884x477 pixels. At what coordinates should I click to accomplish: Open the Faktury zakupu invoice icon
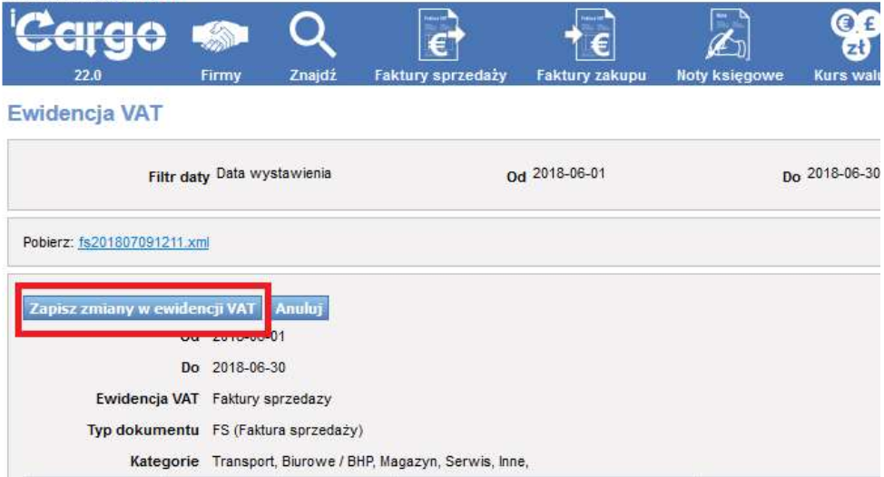pos(591,34)
